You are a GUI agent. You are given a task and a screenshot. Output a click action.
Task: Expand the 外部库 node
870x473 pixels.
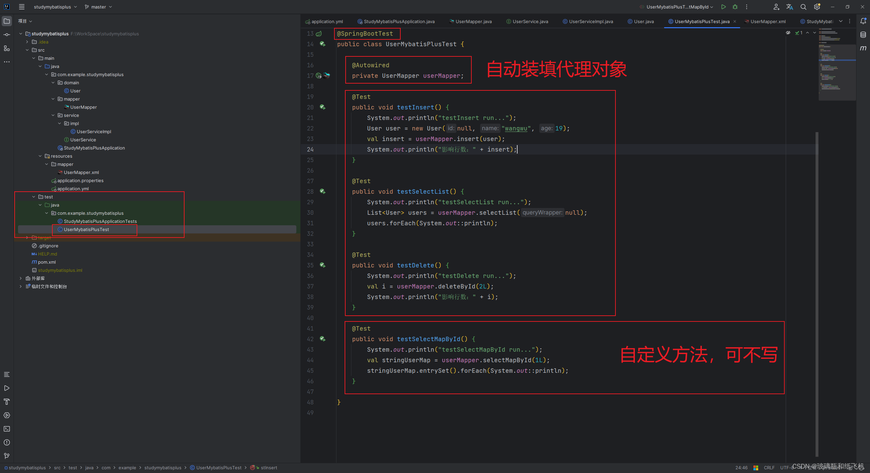pos(21,278)
